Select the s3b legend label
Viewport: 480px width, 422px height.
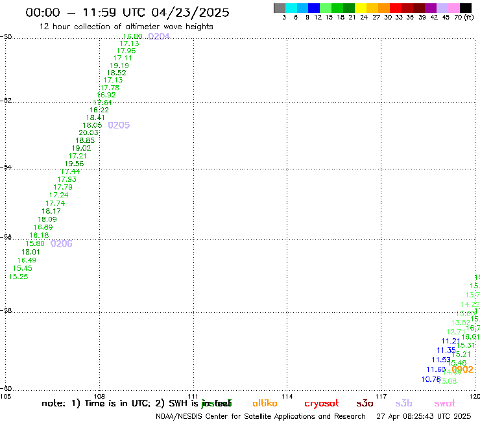coord(403,403)
